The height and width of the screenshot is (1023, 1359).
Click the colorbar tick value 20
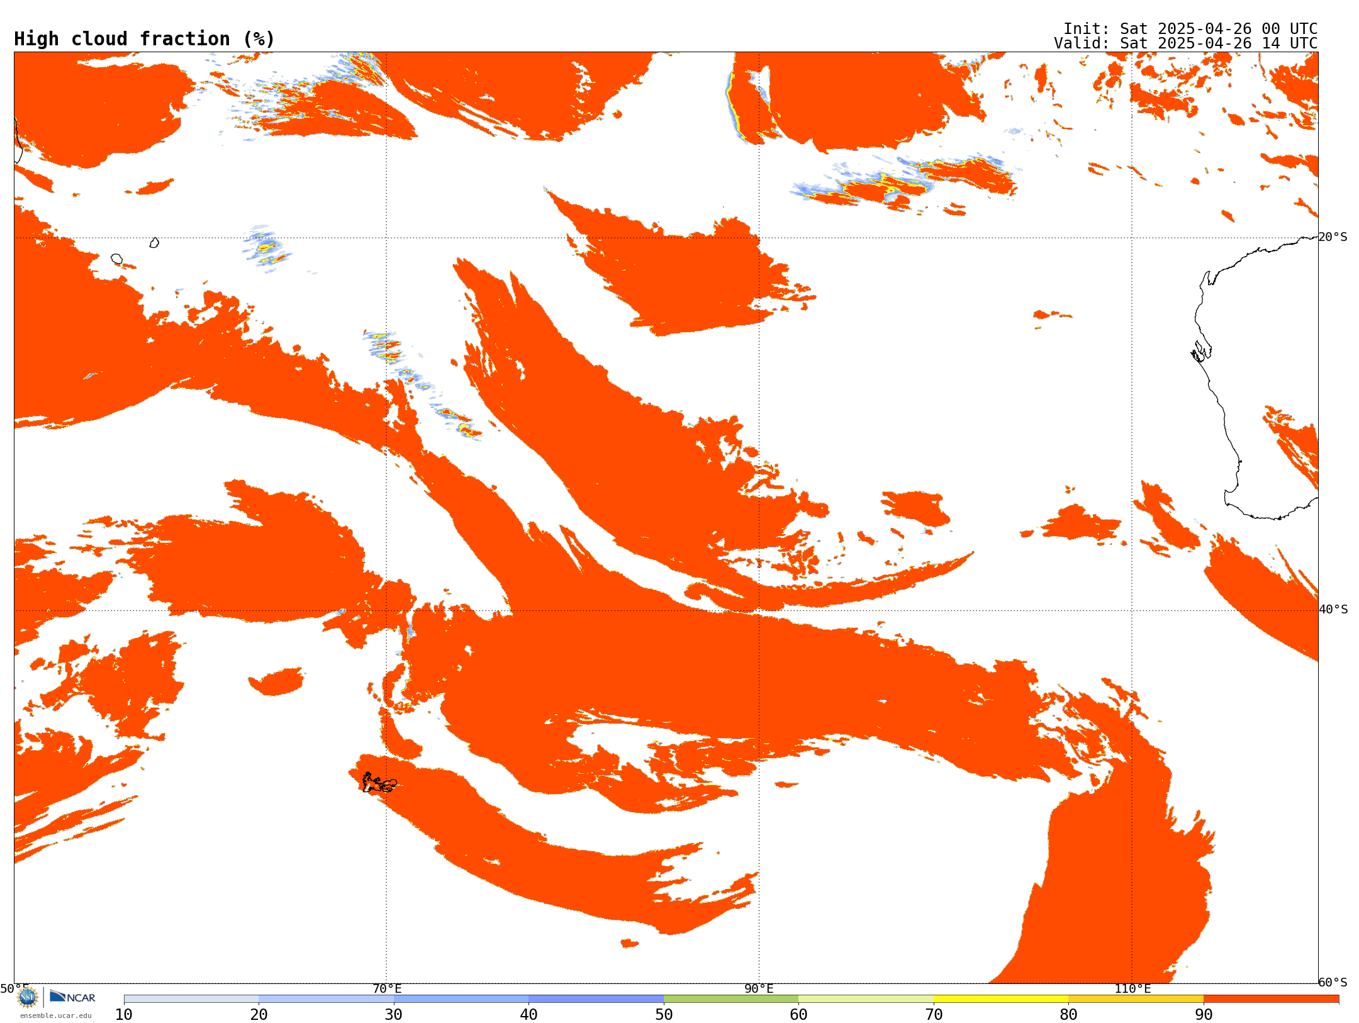(259, 1014)
